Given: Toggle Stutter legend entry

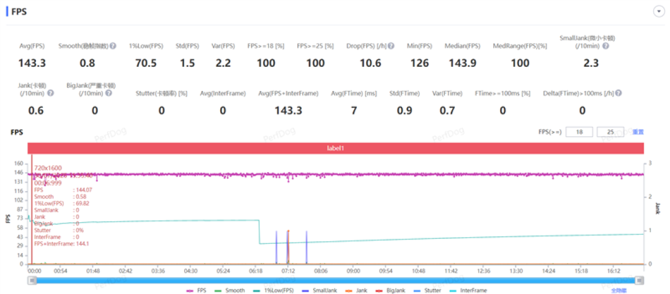Looking at the screenshot, I should click(x=426, y=290).
